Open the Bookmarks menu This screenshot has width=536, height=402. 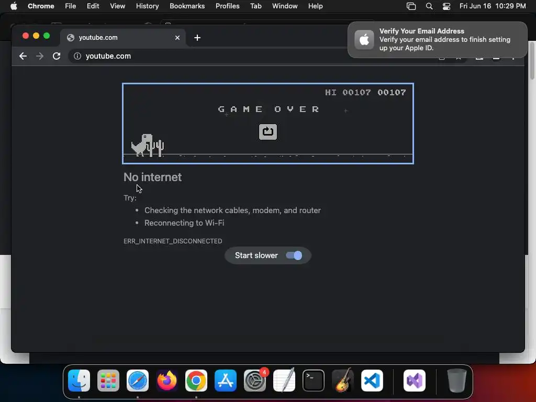[x=187, y=6]
